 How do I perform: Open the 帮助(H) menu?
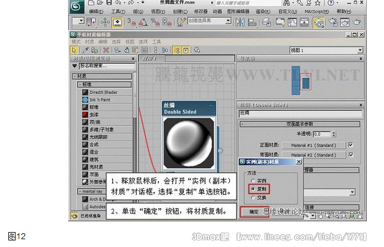343,11
